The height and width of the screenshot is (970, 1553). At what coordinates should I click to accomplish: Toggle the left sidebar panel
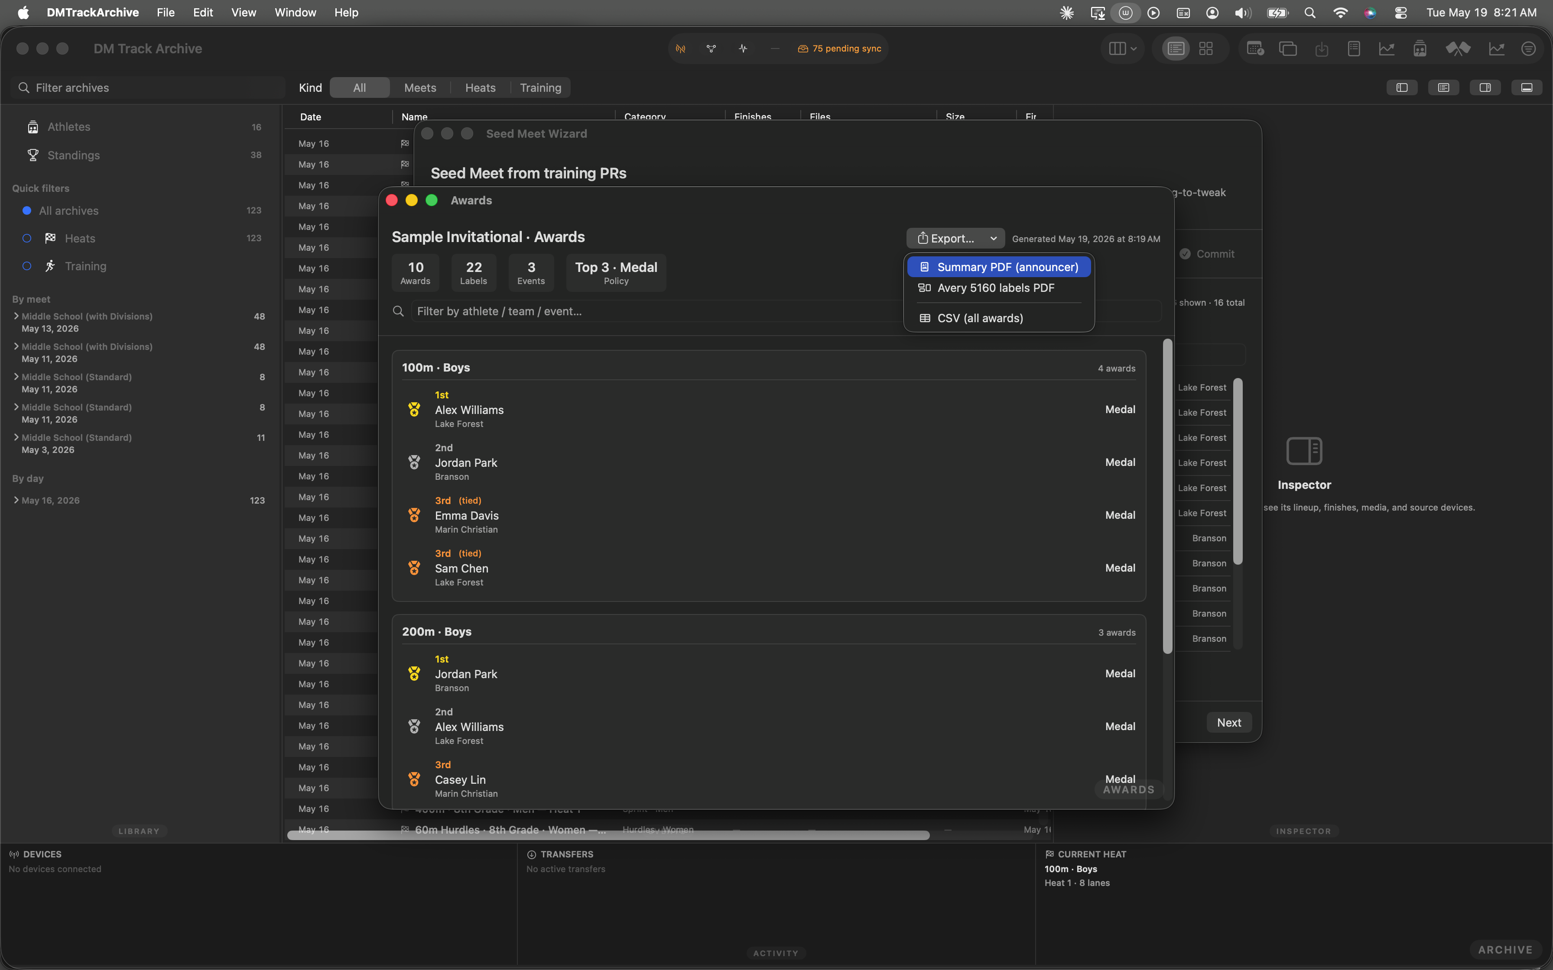(x=1402, y=88)
